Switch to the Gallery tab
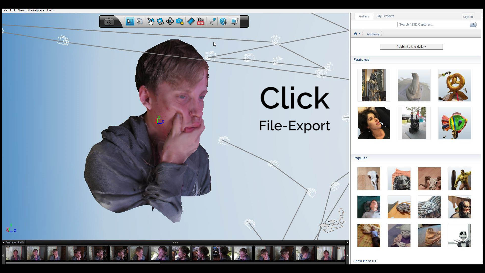485x273 pixels. [364, 16]
